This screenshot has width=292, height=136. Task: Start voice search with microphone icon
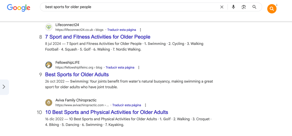coord(233,7)
